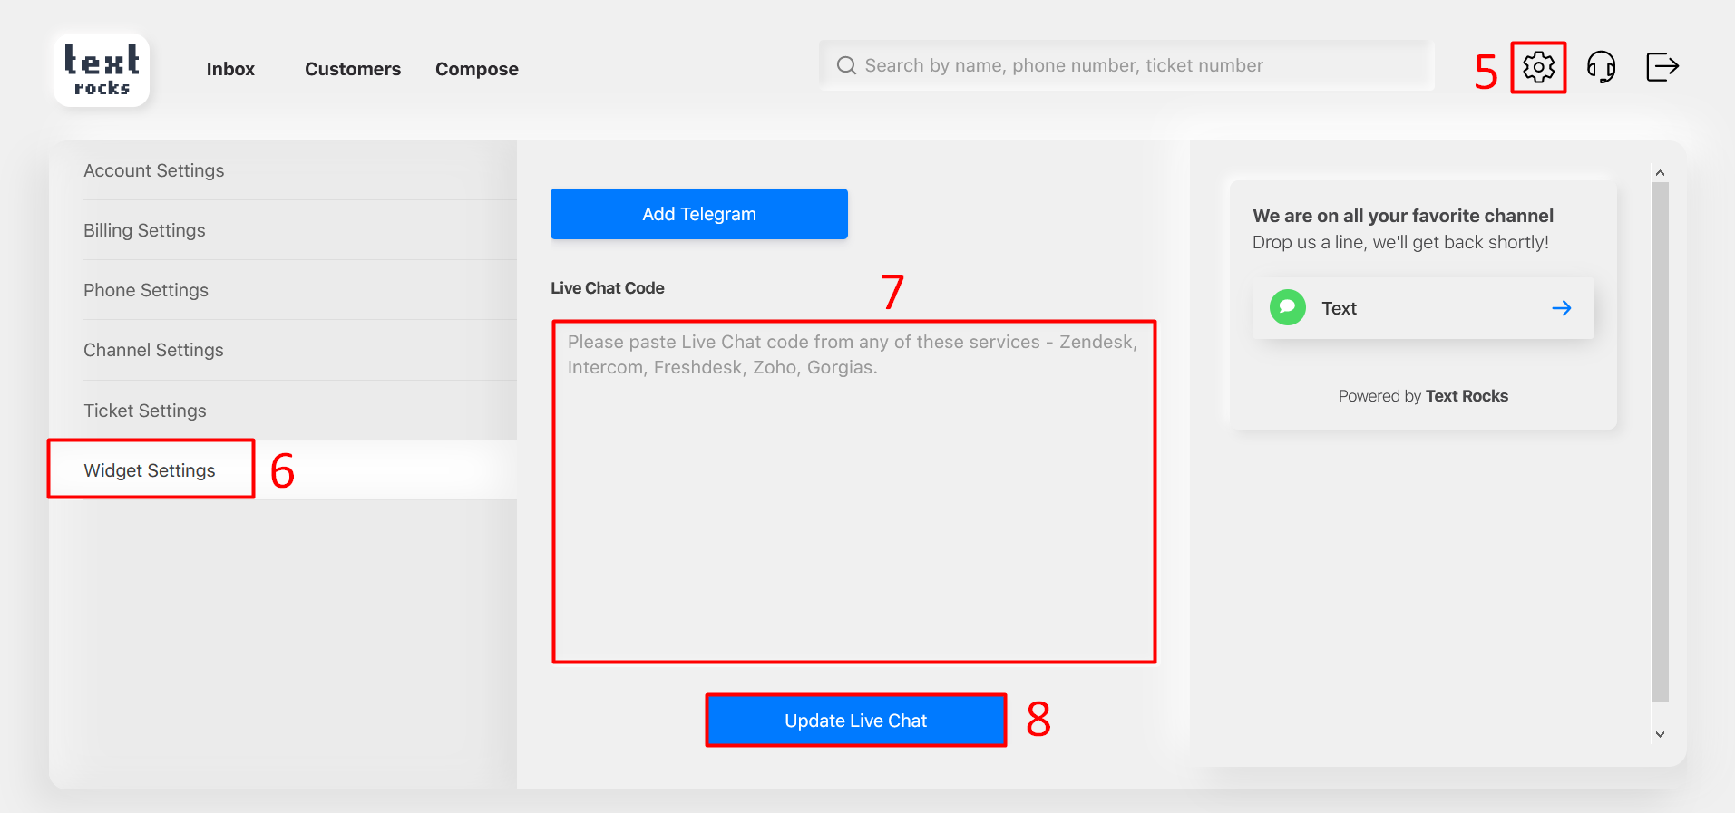Click the Text Rocks logo
The width and height of the screenshot is (1735, 813).
pyautogui.click(x=102, y=71)
